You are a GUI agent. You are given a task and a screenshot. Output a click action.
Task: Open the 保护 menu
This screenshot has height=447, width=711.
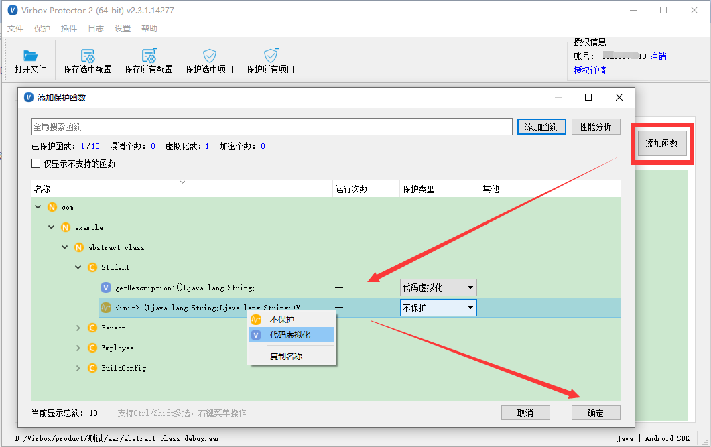[42, 29]
